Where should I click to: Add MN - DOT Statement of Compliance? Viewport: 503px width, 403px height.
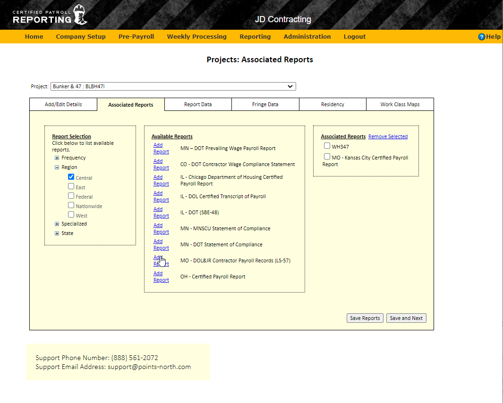tap(161, 244)
